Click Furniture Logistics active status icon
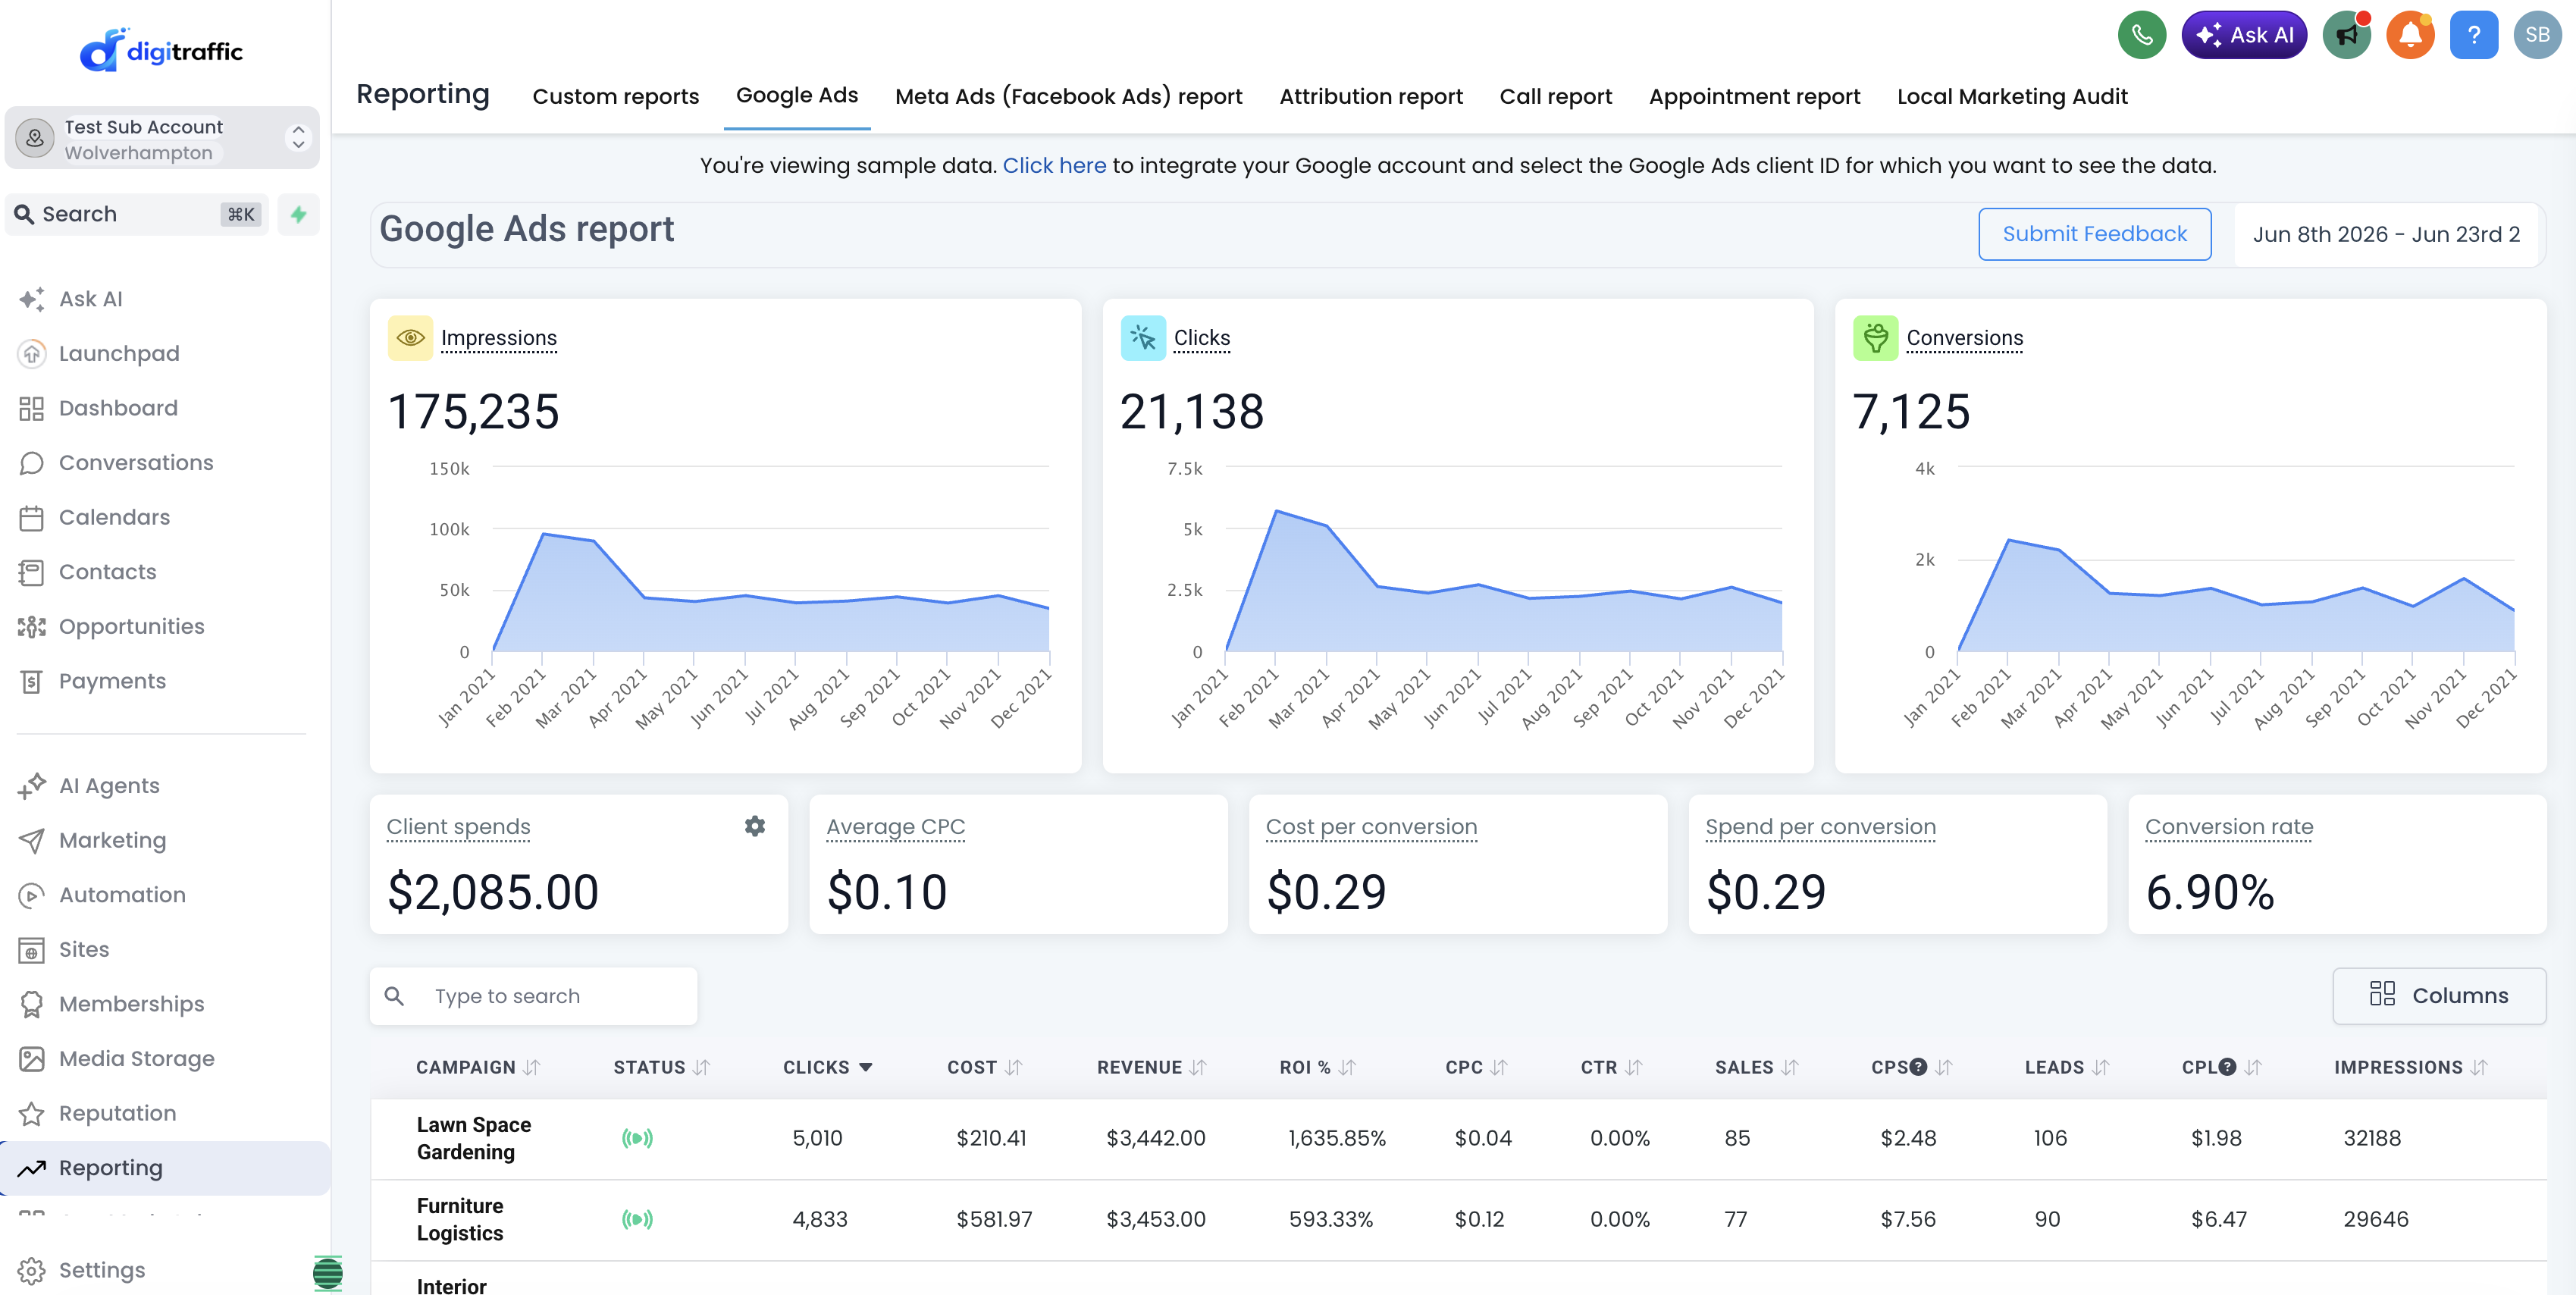Screen dimensions: 2576x1295 click(637, 1219)
